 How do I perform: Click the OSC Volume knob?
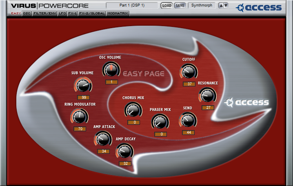coord(110,70)
